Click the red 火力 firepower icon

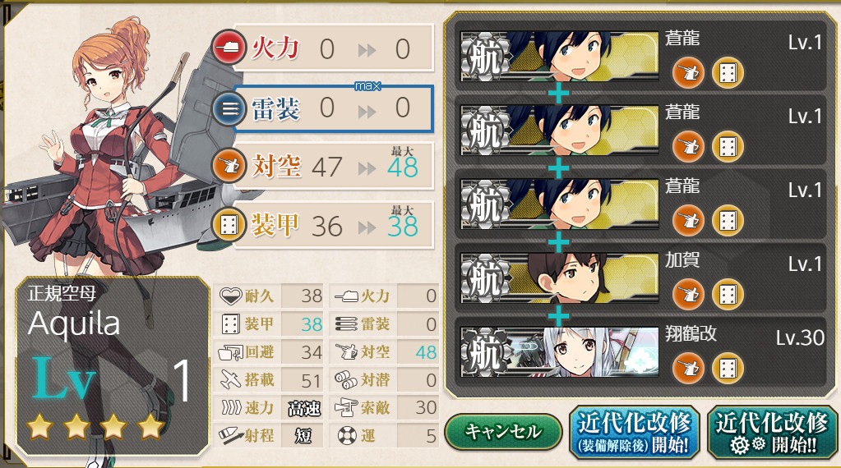229,47
